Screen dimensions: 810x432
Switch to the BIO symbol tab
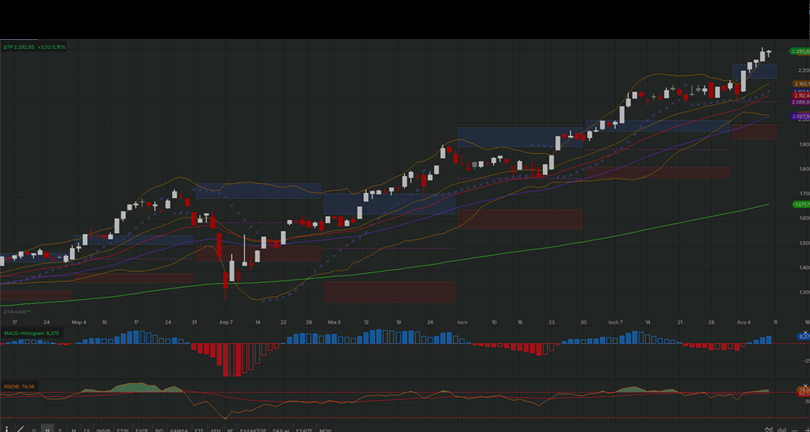tap(159, 430)
